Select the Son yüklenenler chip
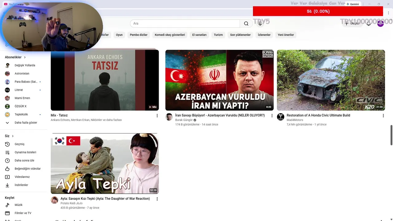 pyautogui.click(x=240, y=35)
